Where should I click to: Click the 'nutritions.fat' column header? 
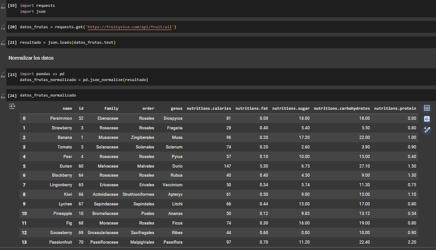coord(252,108)
